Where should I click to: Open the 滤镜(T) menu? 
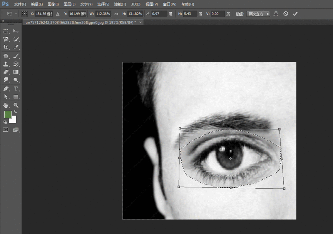(120, 4)
